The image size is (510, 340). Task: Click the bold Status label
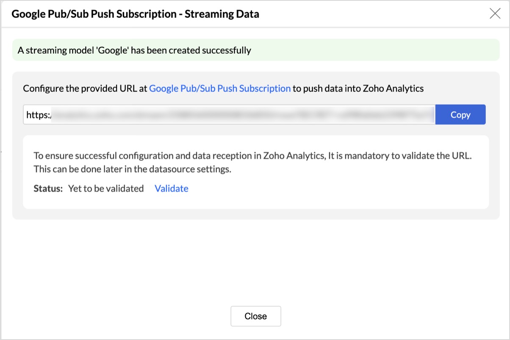click(x=48, y=189)
